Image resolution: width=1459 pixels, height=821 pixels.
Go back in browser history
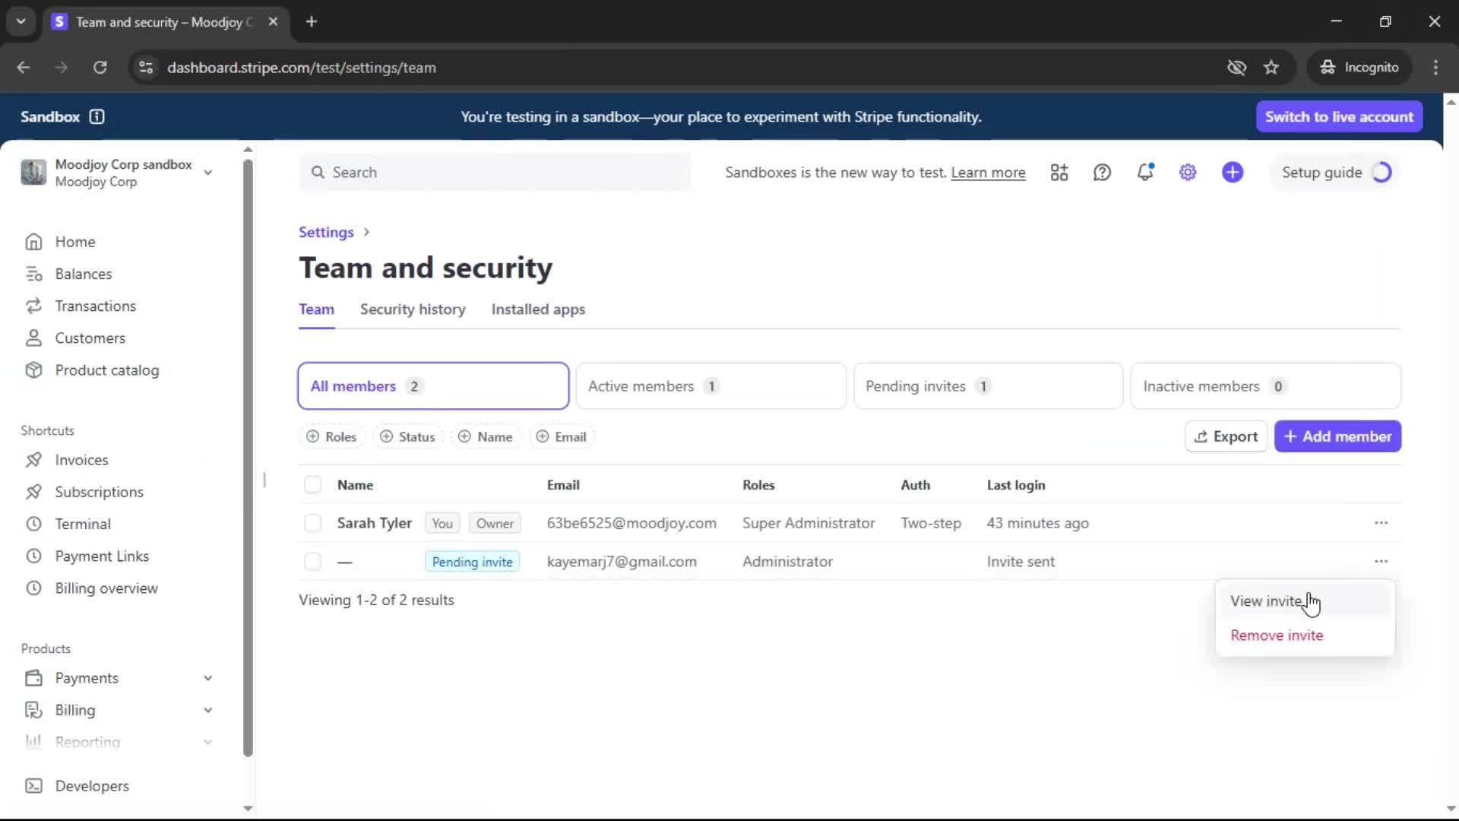pos(24,68)
